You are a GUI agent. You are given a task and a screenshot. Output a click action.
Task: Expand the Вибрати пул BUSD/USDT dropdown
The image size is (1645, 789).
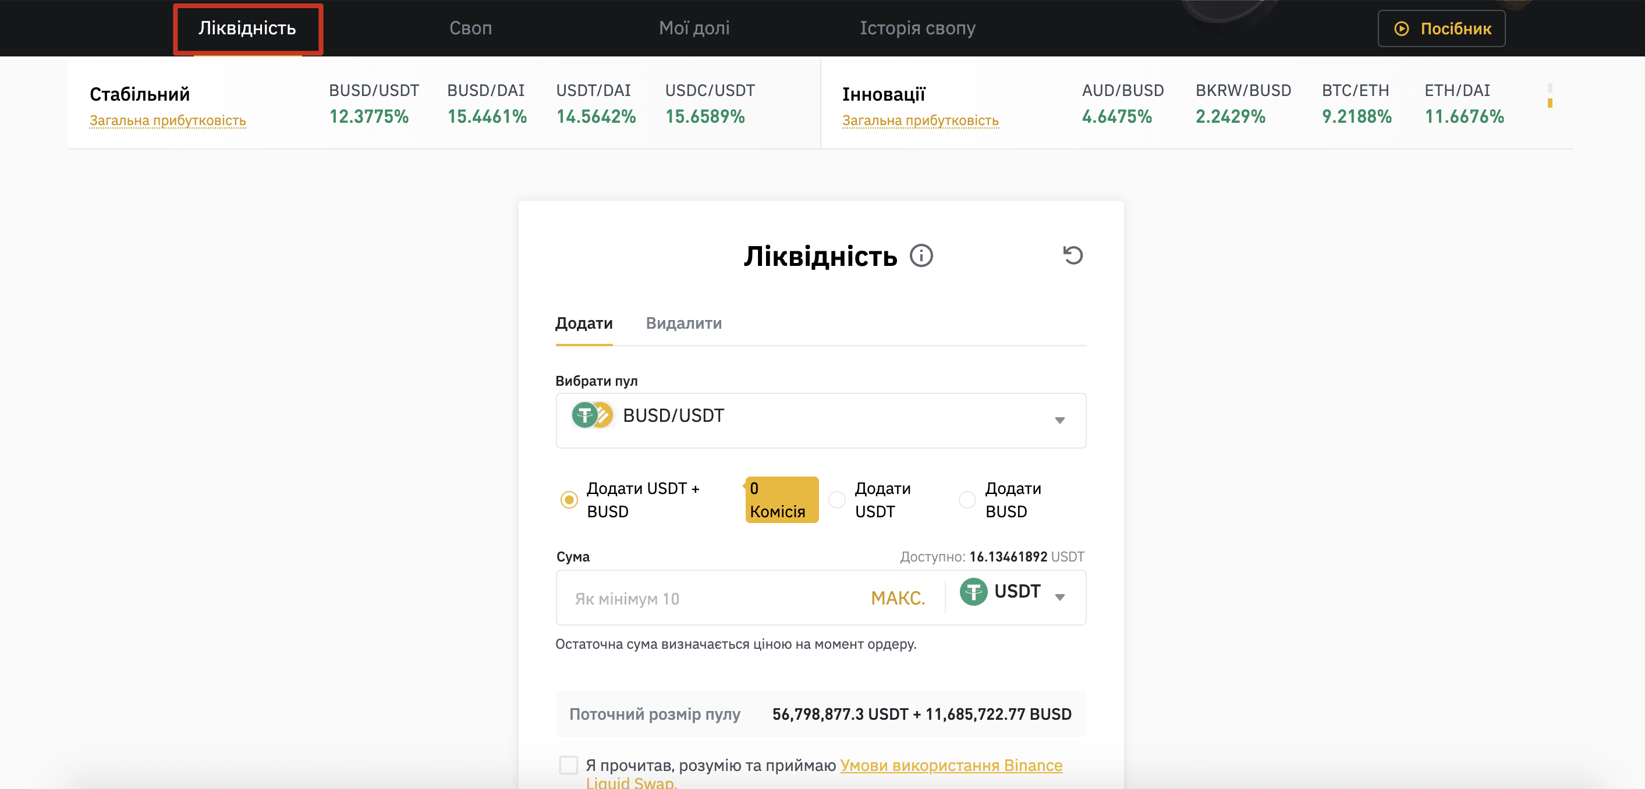pos(821,420)
